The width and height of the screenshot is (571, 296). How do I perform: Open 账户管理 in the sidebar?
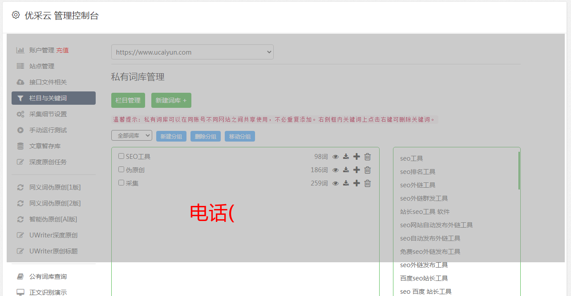42,50
